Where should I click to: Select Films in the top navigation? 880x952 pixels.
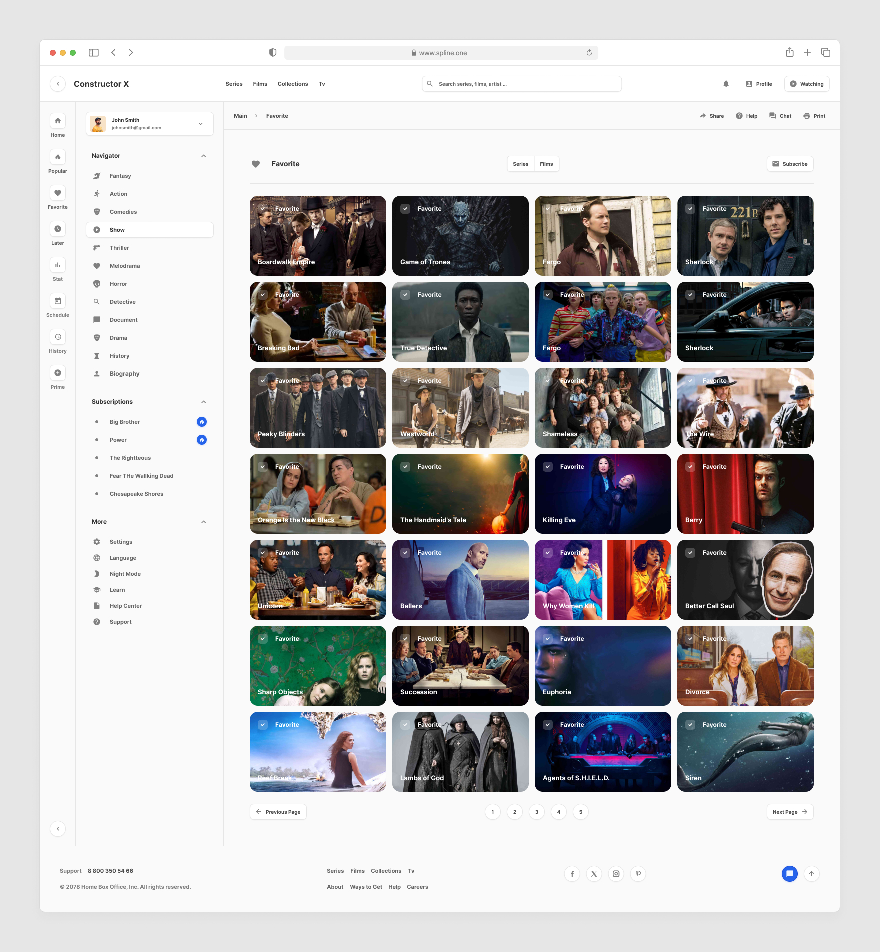[260, 84]
